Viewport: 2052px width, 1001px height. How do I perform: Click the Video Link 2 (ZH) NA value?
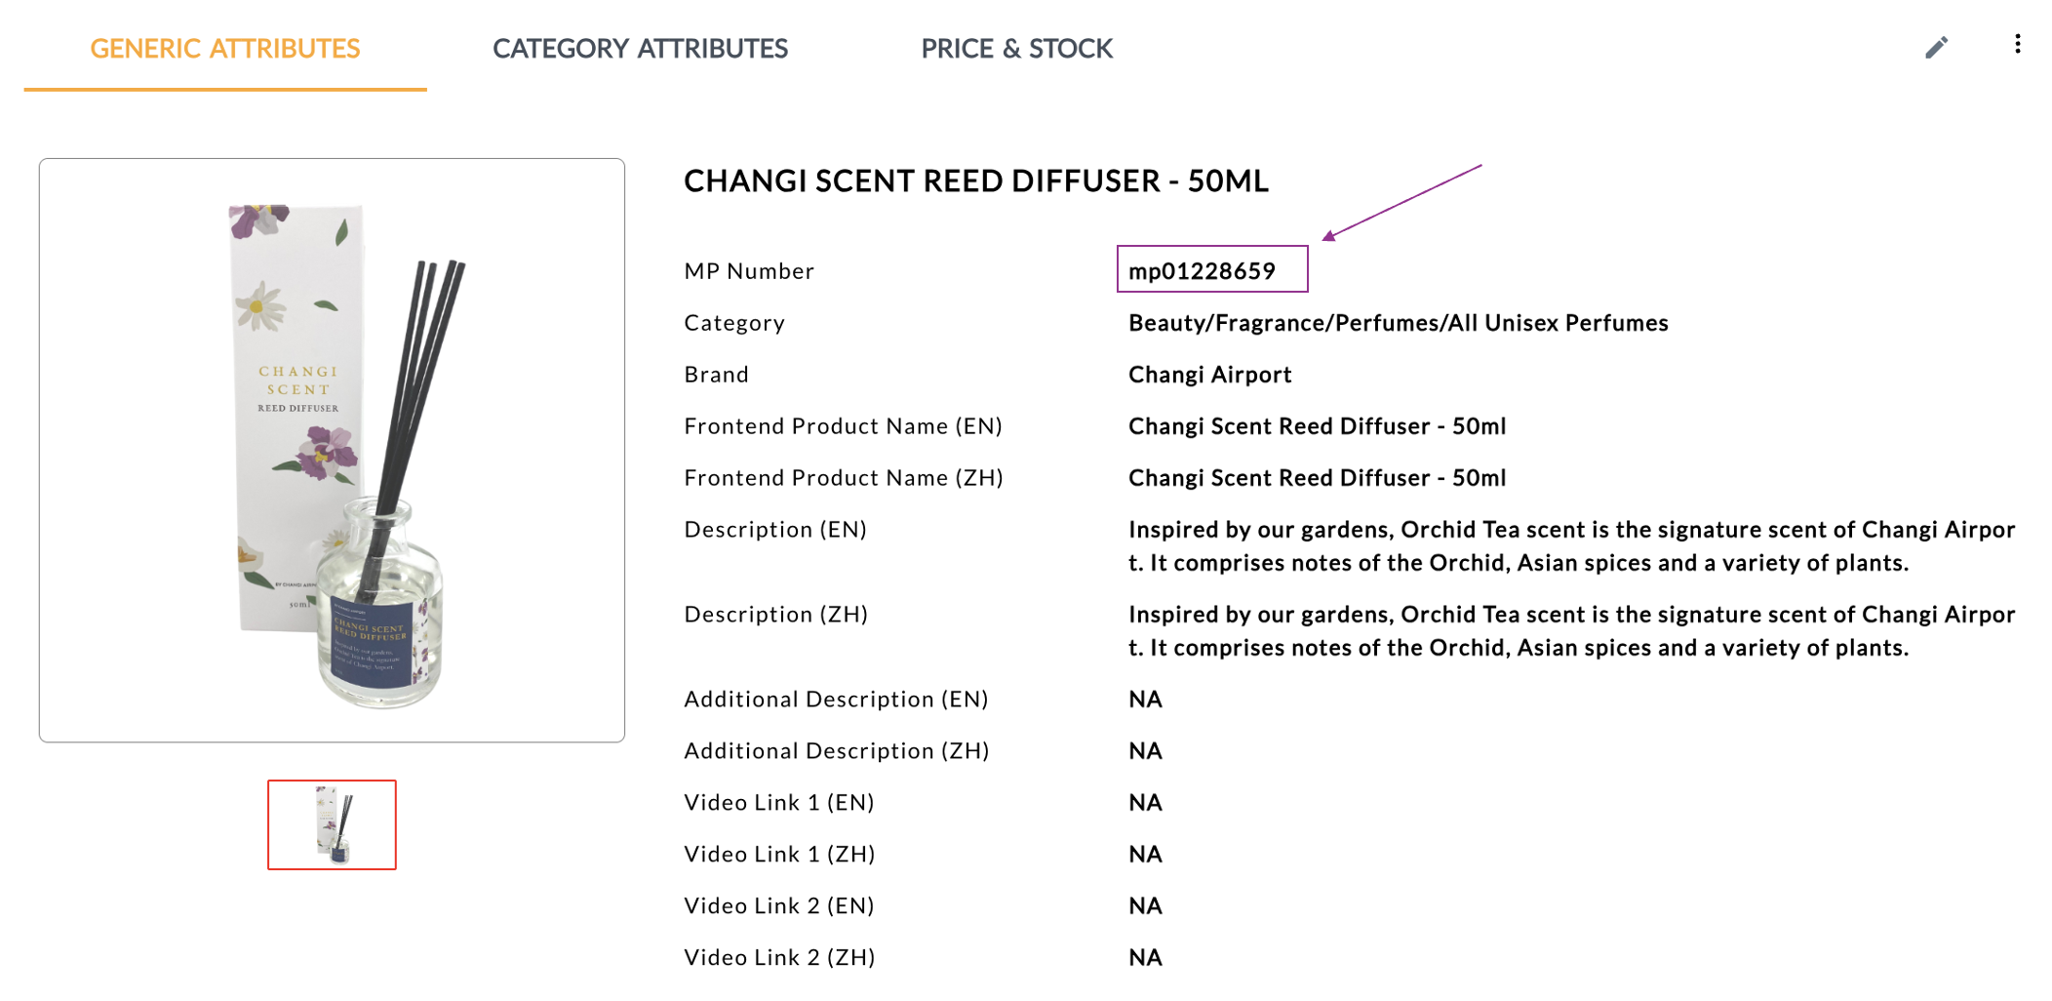(1145, 958)
